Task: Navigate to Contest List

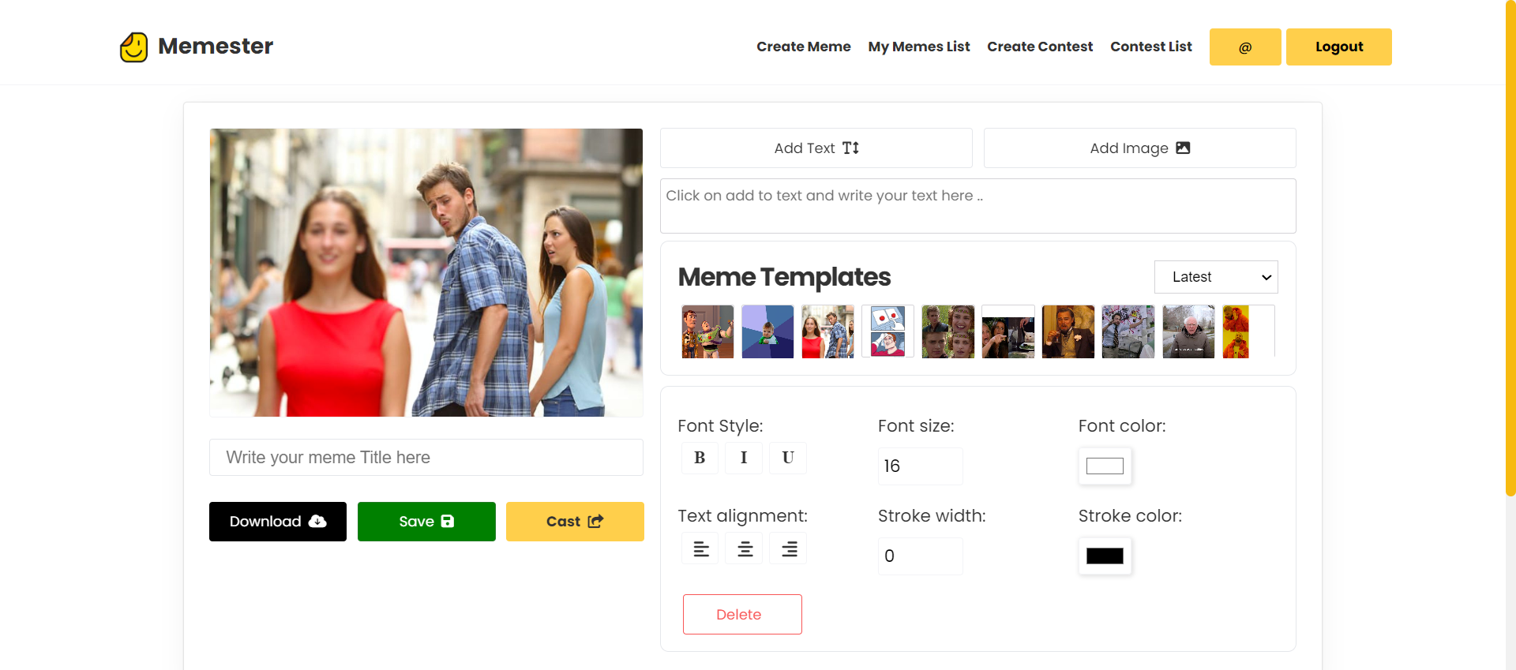Action: tap(1150, 47)
